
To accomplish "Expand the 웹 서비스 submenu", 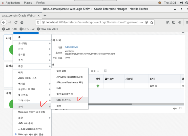I will (x=32, y=95).
